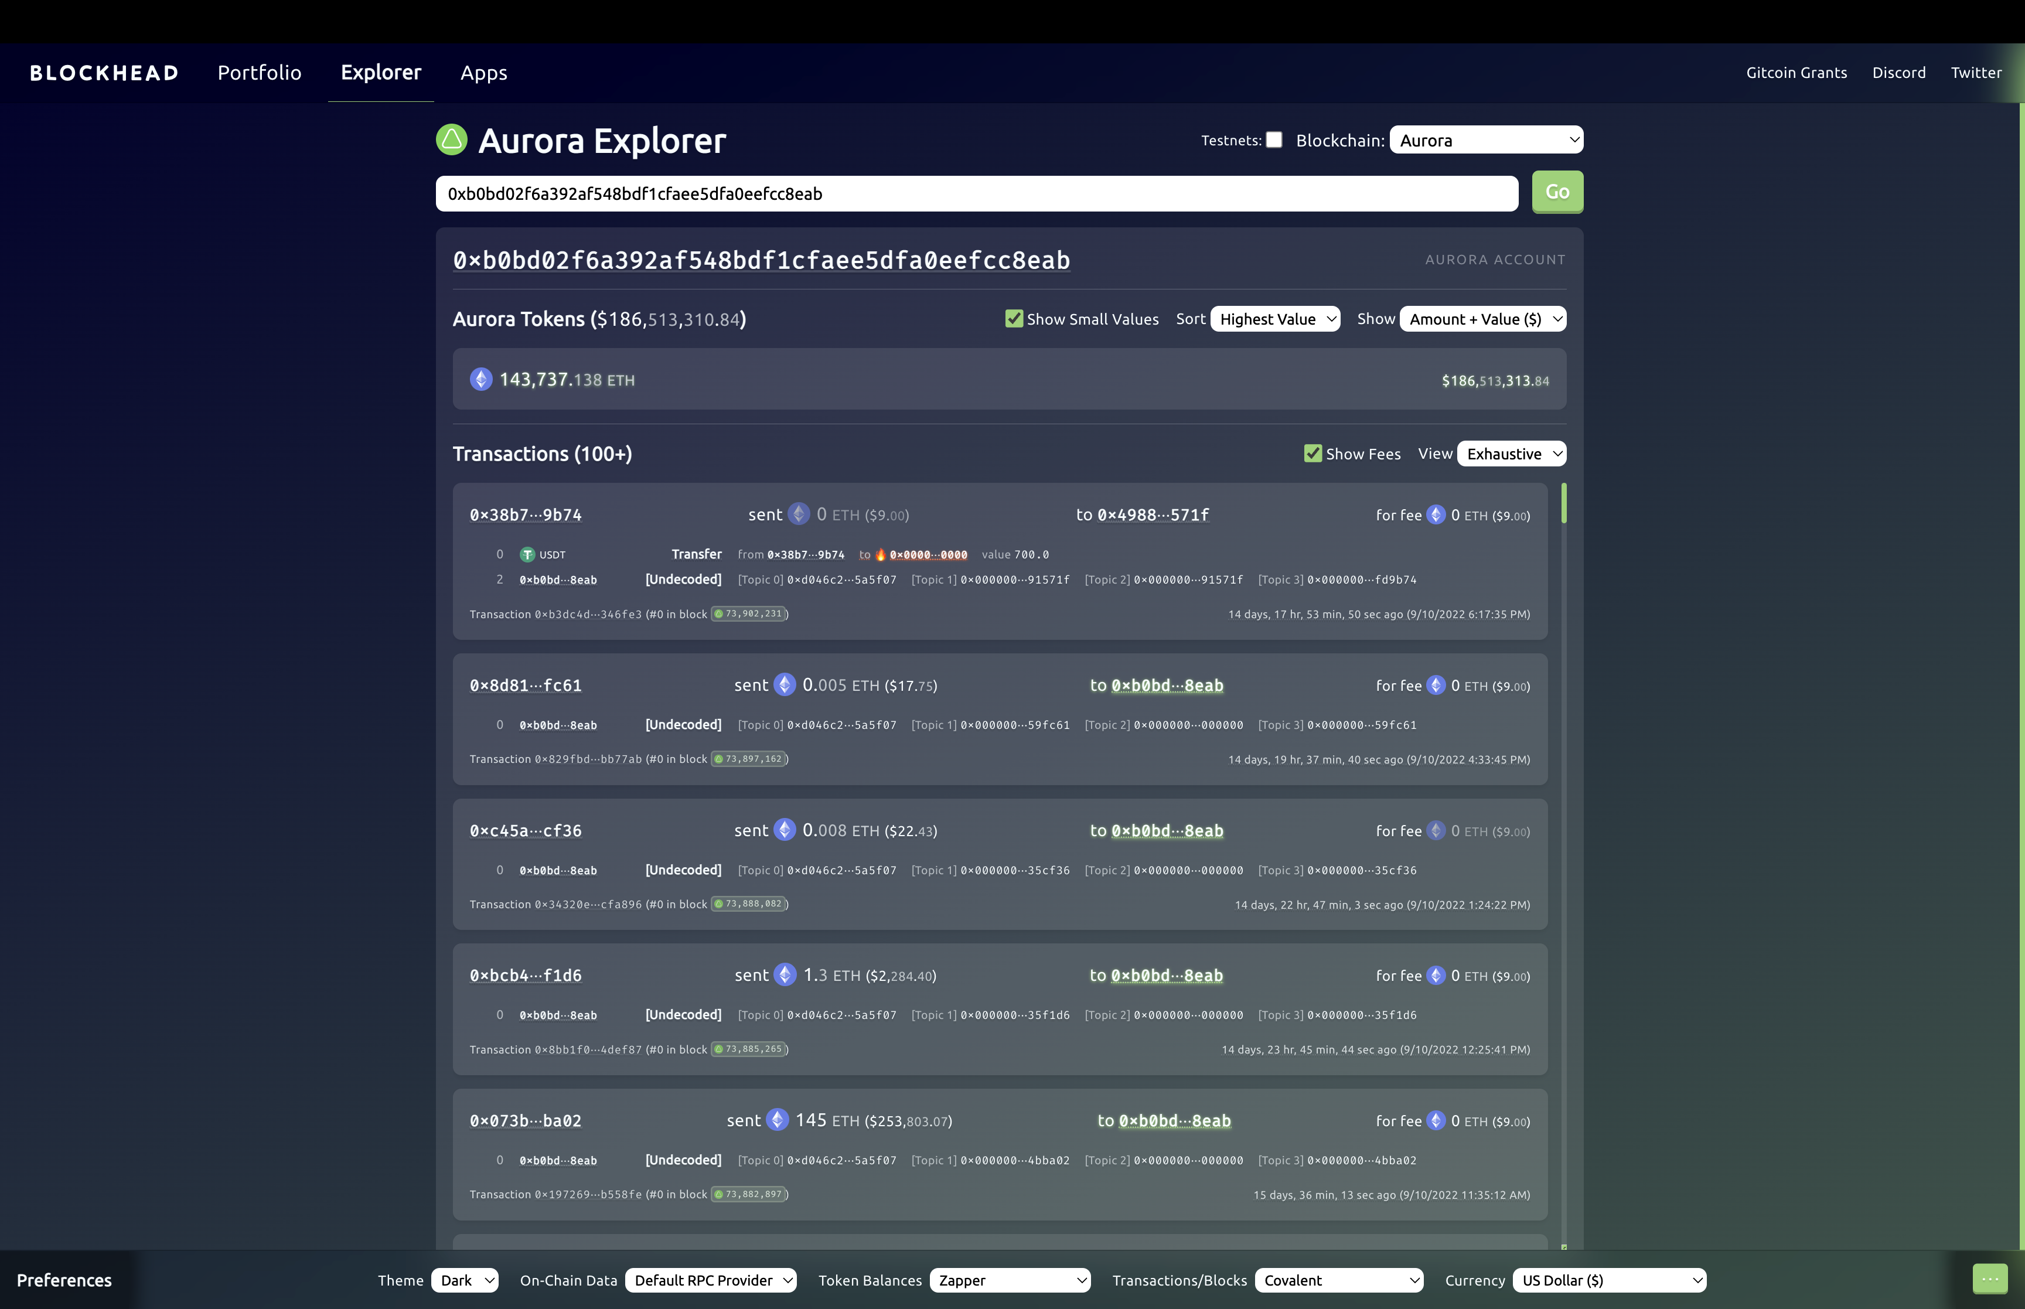The image size is (2025, 1309).
Task: Open Show Amount + Value ($) dropdown
Action: (1483, 319)
